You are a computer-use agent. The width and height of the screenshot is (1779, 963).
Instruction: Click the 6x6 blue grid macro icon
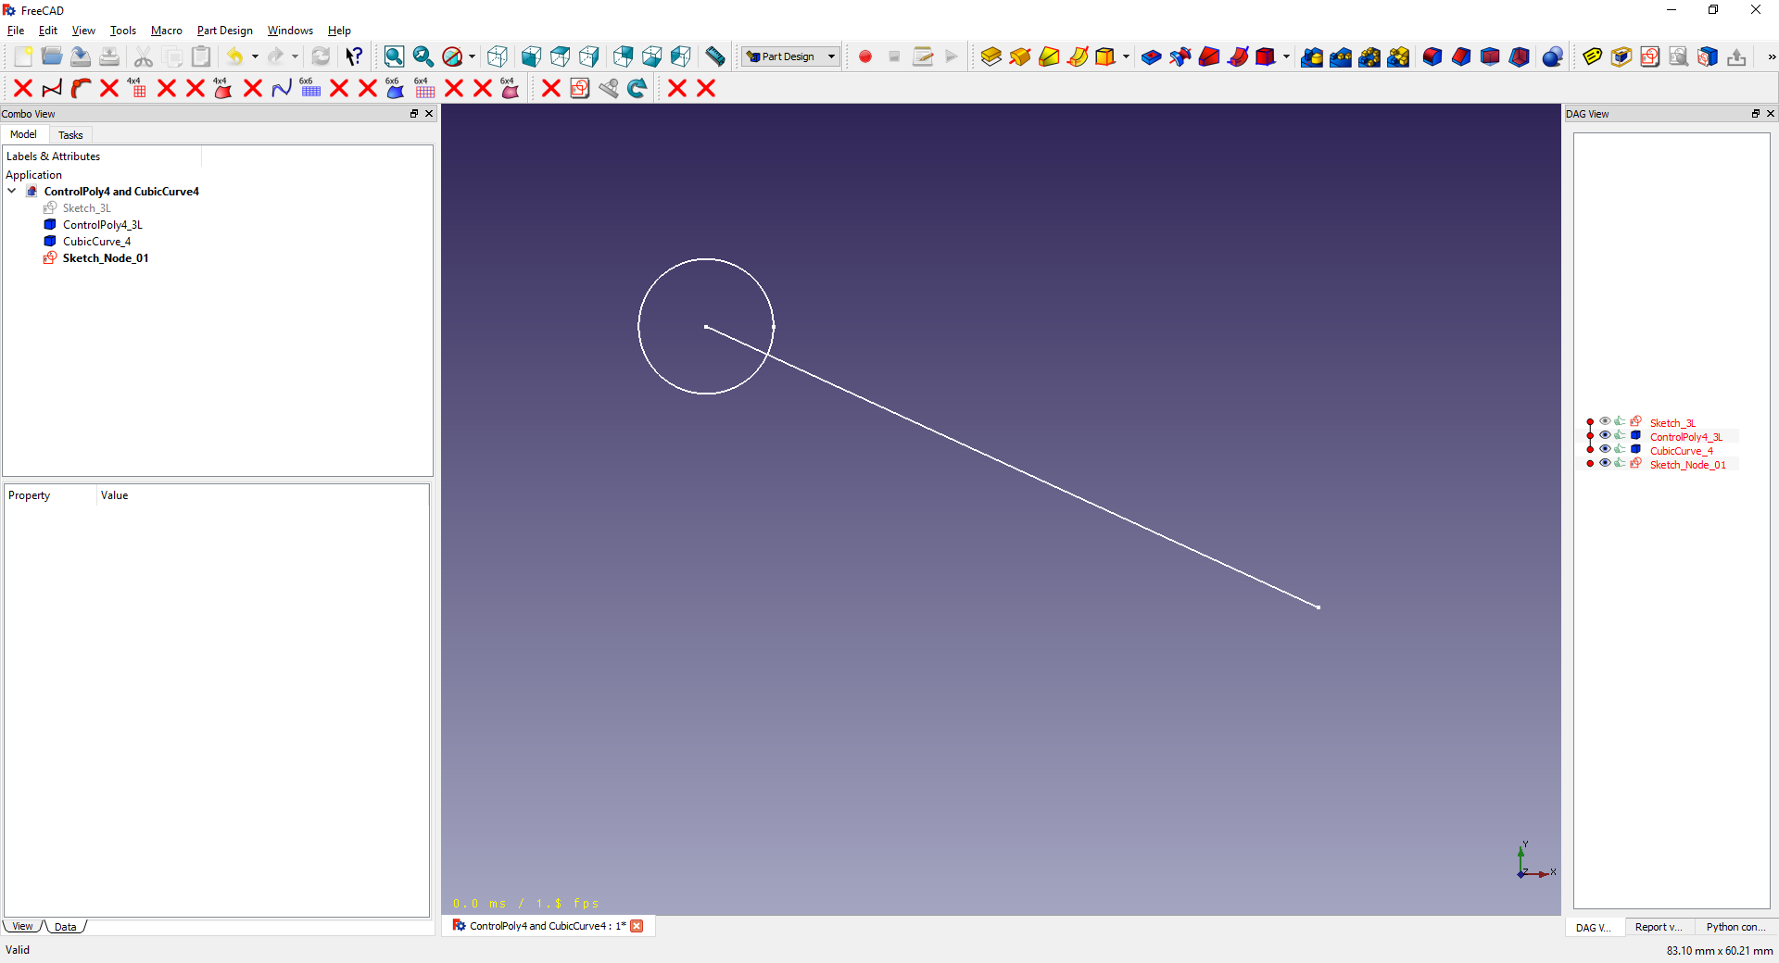tap(309, 88)
